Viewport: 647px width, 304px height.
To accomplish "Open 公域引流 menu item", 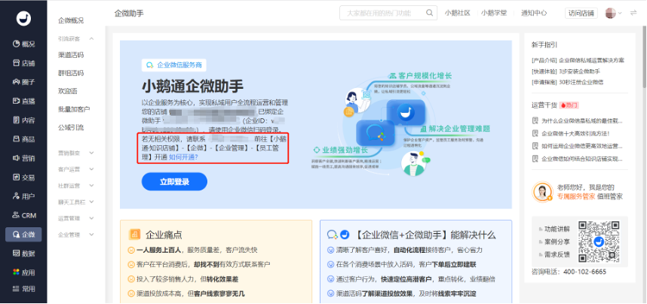I will click(71, 127).
